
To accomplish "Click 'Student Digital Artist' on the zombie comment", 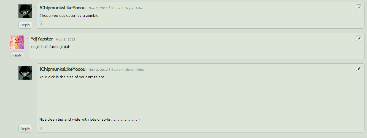I will (x=128, y=8).
